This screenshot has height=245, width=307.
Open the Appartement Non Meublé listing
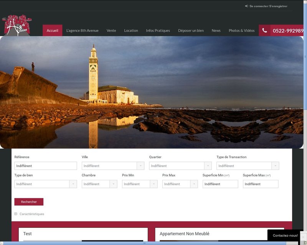185,234
